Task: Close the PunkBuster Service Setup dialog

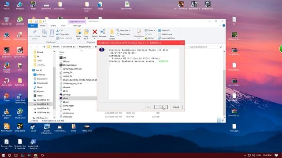Action: (x=182, y=43)
